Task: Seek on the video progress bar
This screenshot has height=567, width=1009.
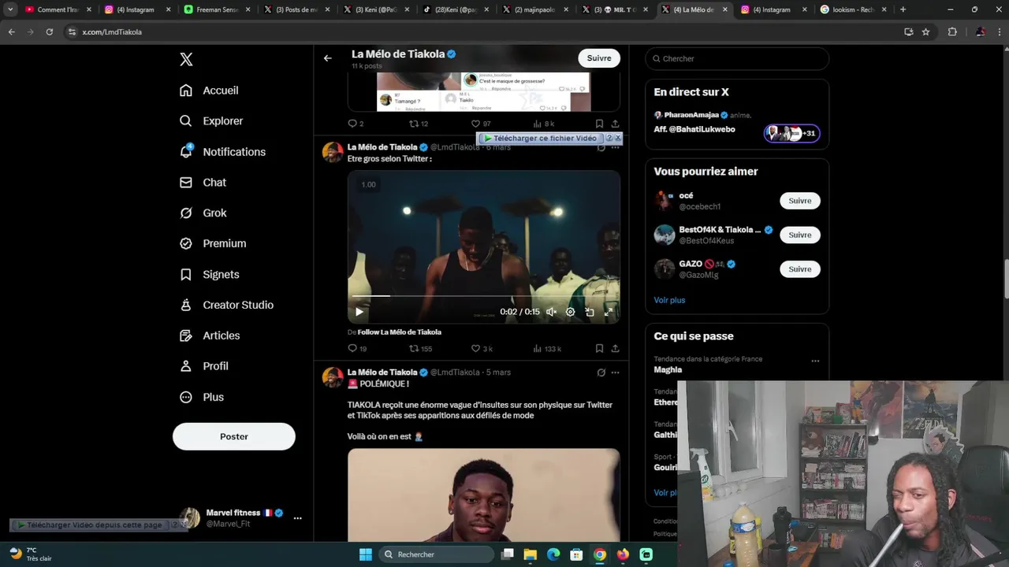Action: point(483,296)
